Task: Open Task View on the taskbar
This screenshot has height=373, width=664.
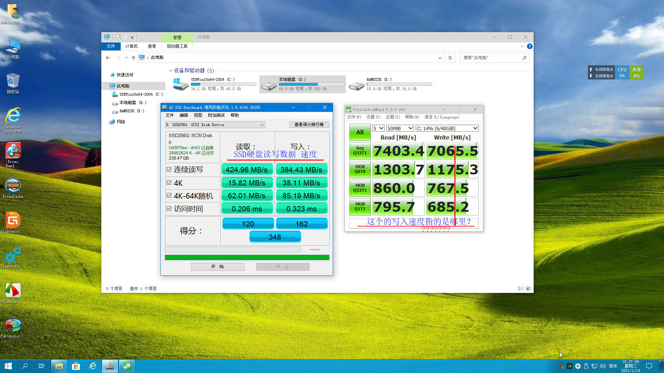Action: (41, 366)
